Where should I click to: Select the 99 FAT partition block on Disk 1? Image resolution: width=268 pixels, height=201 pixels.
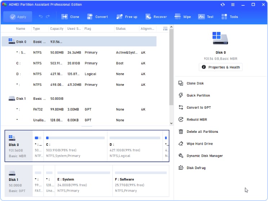click(38, 181)
